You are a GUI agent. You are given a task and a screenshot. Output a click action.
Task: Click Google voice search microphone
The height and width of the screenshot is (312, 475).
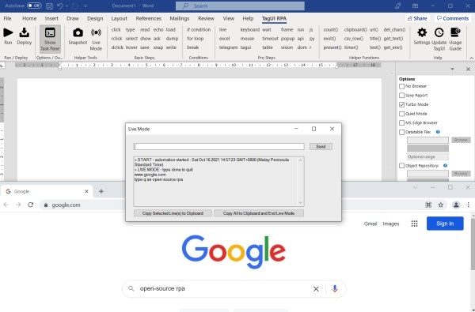335,289
